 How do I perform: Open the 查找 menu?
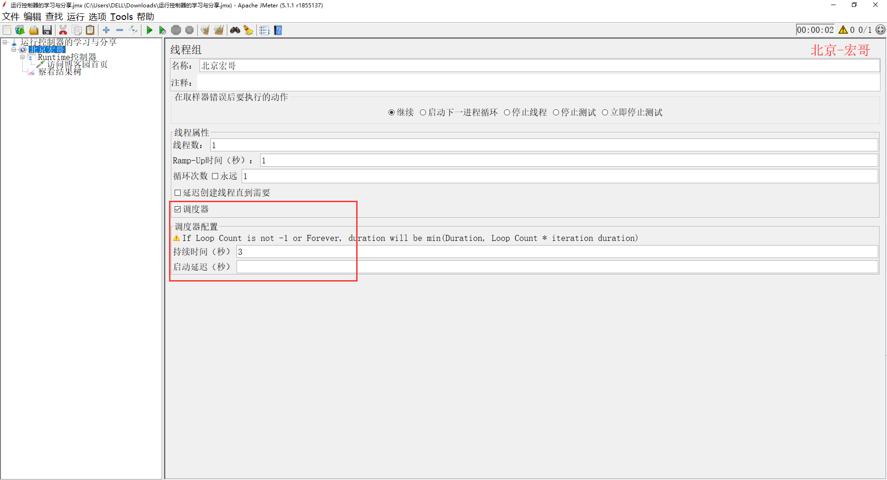coord(54,17)
